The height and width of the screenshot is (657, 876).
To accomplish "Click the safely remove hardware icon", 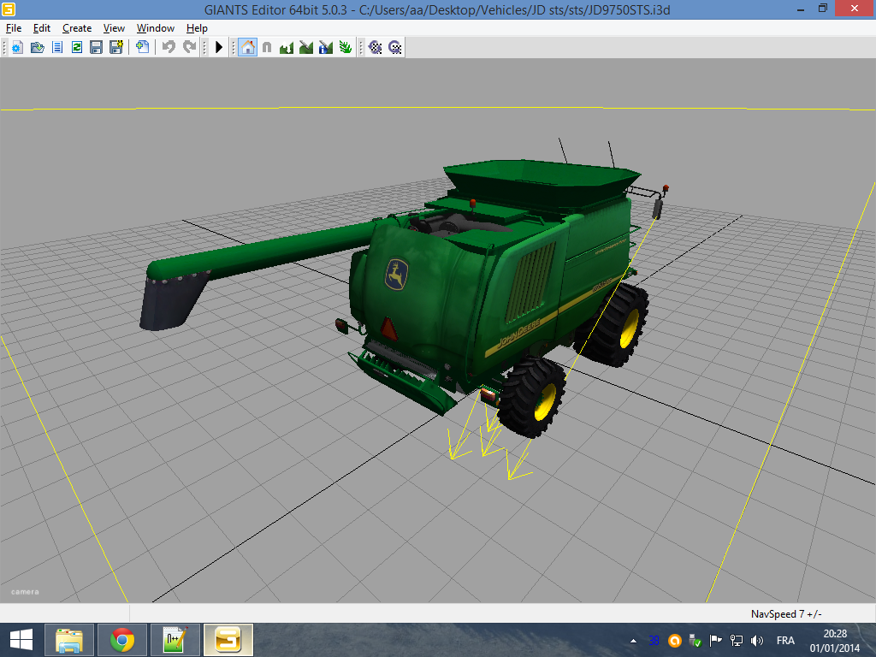I will pos(695,641).
